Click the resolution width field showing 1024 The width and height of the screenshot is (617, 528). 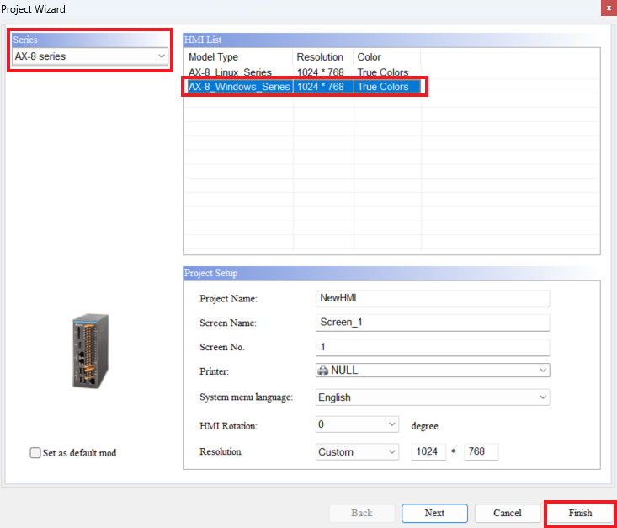pyautogui.click(x=428, y=452)
